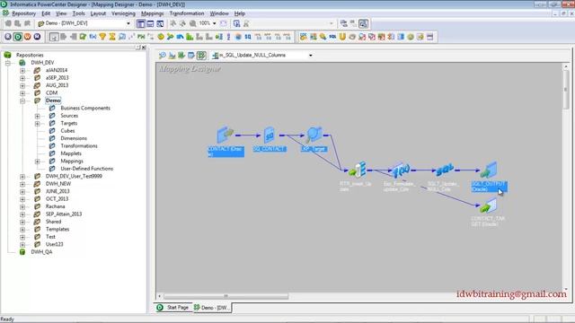Open the Versioning menu

(123, 13)
